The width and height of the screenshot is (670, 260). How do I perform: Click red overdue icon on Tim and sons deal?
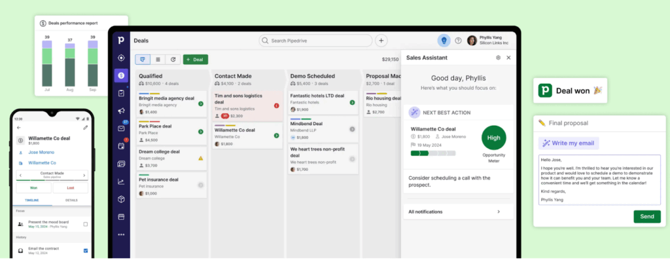(x=276, y=105)
